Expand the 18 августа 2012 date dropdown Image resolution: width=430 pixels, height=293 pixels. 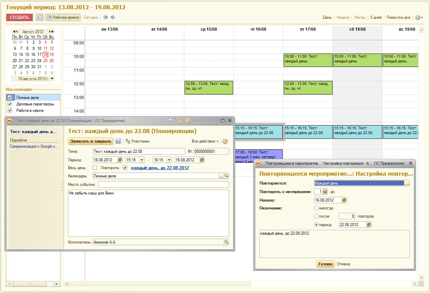pos(52,79)
